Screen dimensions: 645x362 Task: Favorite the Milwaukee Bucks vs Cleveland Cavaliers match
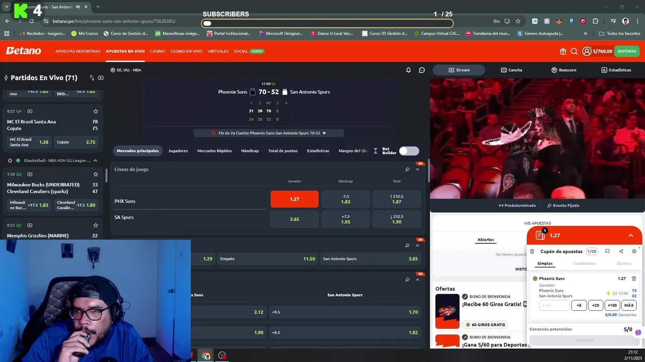click(x=96, y=174)
